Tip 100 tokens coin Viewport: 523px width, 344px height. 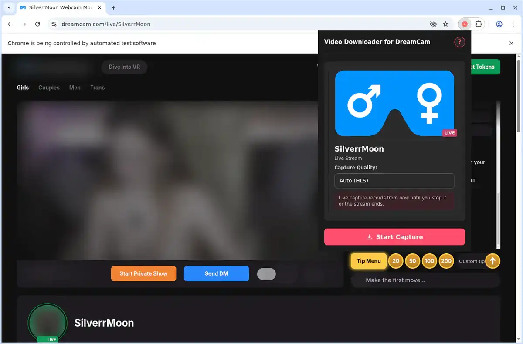pos(429,261)
